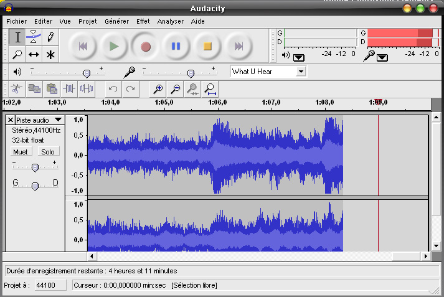
Task: Open the Vue menu
Action: [x=65, y=22]
